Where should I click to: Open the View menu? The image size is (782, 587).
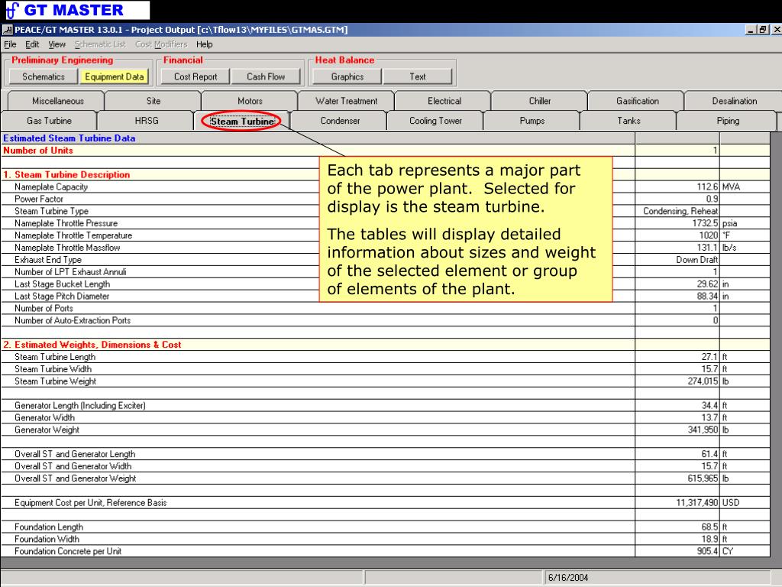pos(57,44)
